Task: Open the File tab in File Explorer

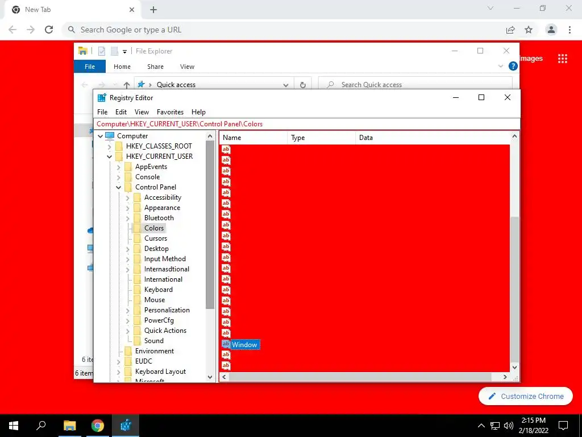Action: [90, 67]
